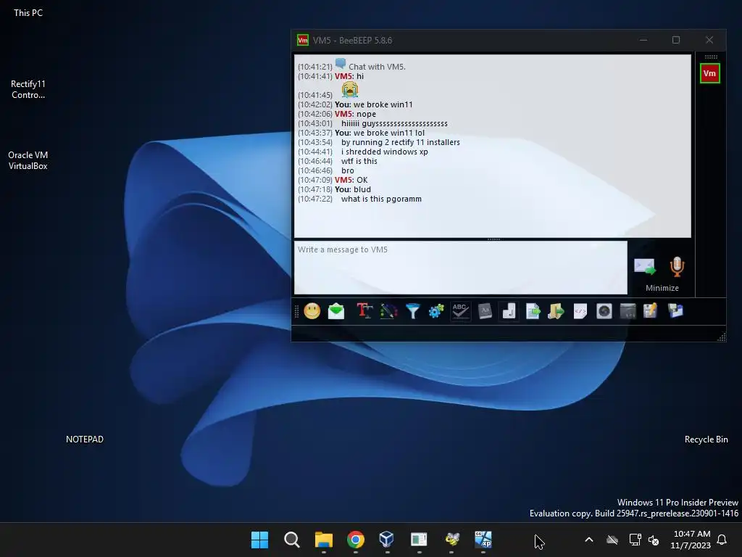
Task: Click the splitter handle above message box
Action: [493, 239]
